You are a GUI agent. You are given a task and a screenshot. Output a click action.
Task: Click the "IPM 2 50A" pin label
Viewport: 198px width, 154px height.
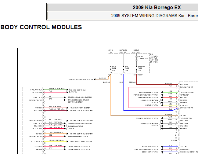coord(183,103)
